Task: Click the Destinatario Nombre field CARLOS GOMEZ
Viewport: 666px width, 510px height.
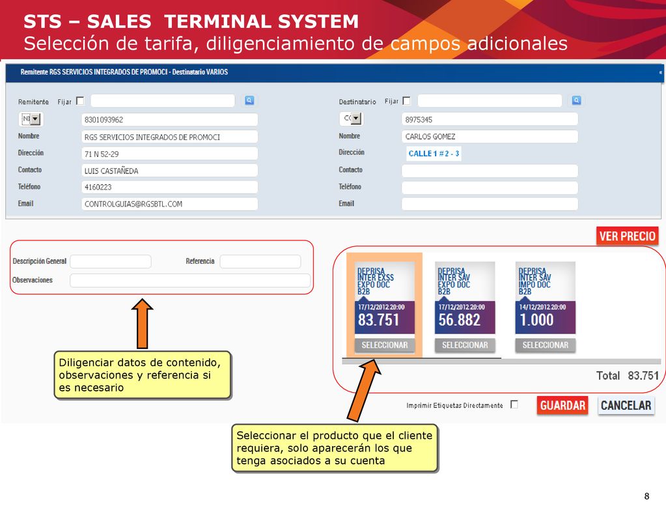Action: tap(490, 136)
